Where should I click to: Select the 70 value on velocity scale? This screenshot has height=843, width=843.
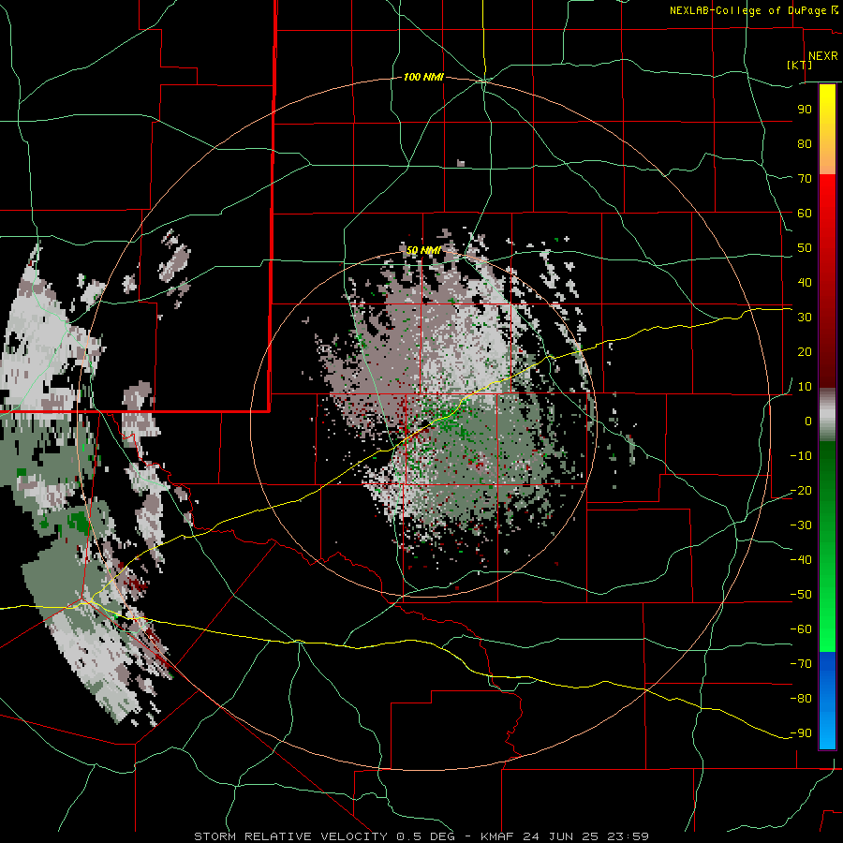[805, 179]
